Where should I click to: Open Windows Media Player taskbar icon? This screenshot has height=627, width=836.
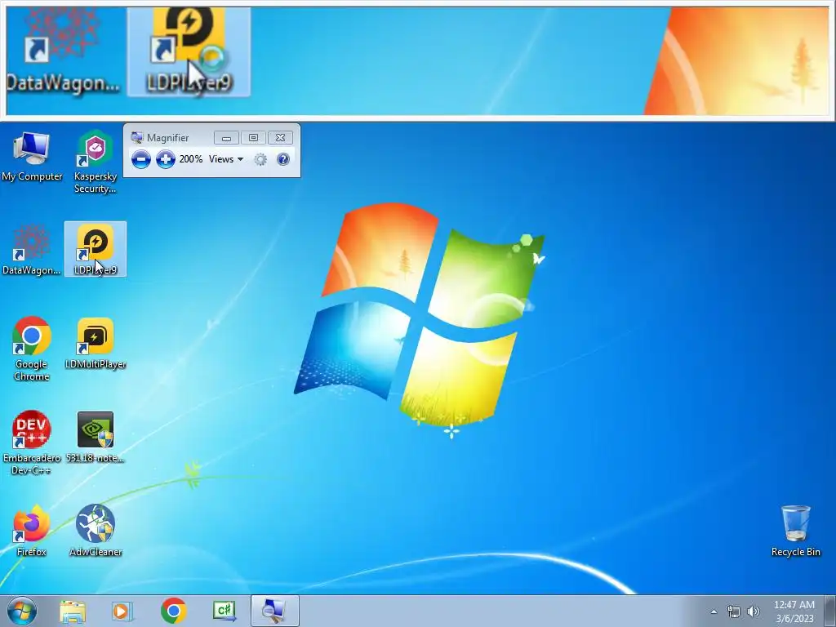[x=122, y=611]
